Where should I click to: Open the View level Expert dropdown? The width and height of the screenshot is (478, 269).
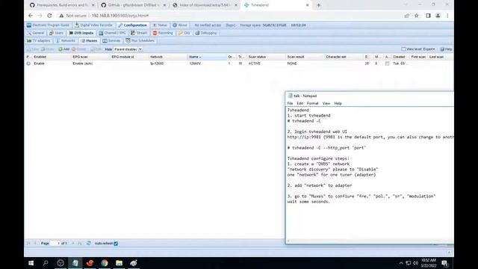pos(418,49)
